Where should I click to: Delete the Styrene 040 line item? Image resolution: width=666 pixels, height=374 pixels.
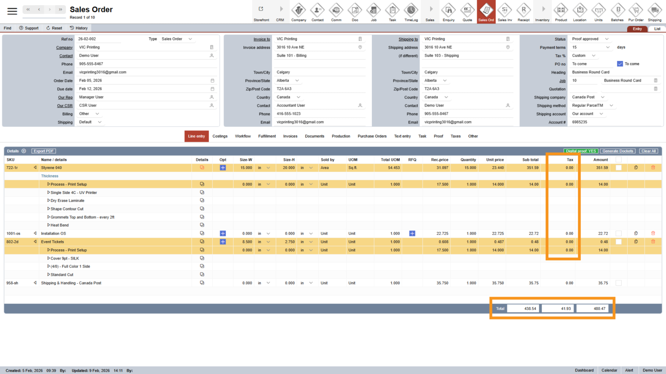coord(653,168)
